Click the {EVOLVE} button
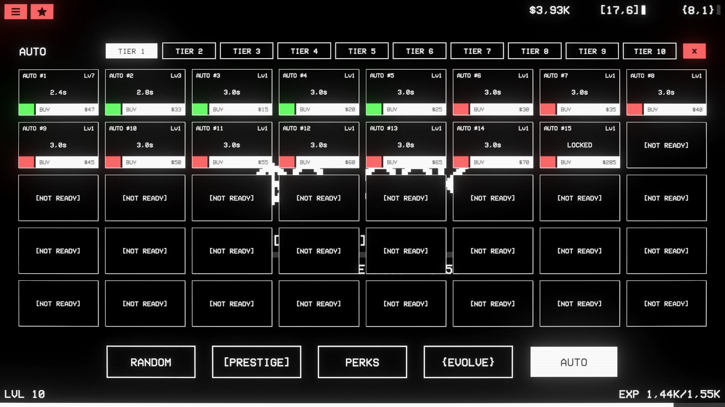The image size is (725, 407). tap(468, 362)
